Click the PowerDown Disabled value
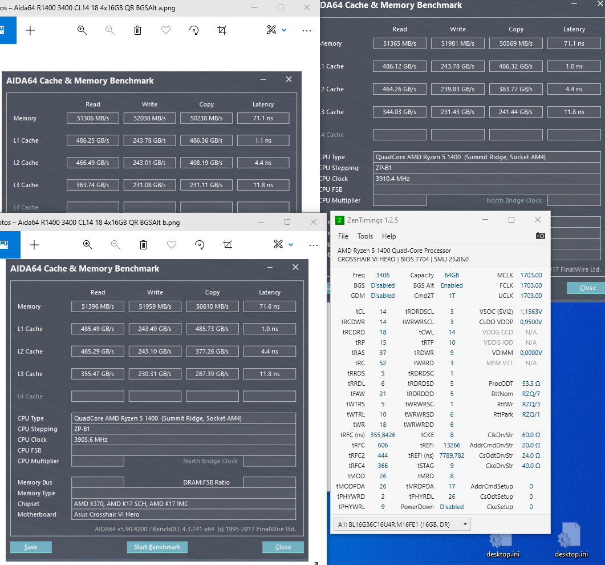The width and height of the screenshot is (605, 565). (x=452, y=507)
